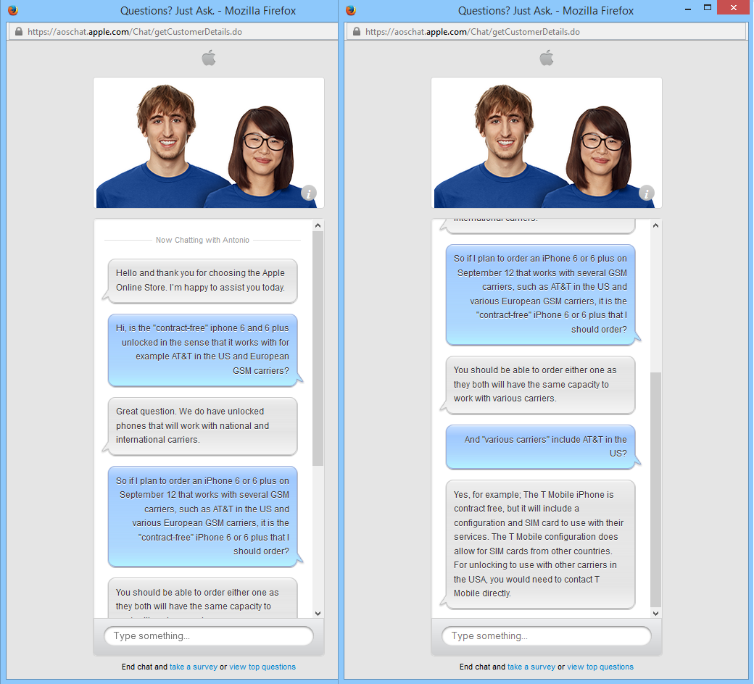Click scroll up arrow in left chat window
Viewport: 754px width, 684px height.
click(318, 225)
